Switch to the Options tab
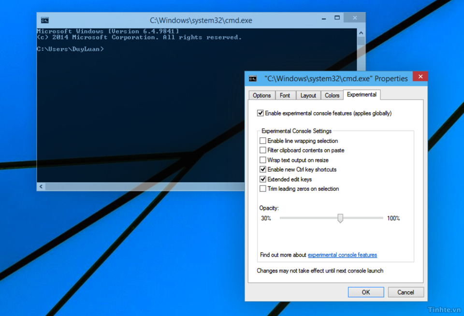The width and height of the screenshot is (464, 316). click(261, 95)
